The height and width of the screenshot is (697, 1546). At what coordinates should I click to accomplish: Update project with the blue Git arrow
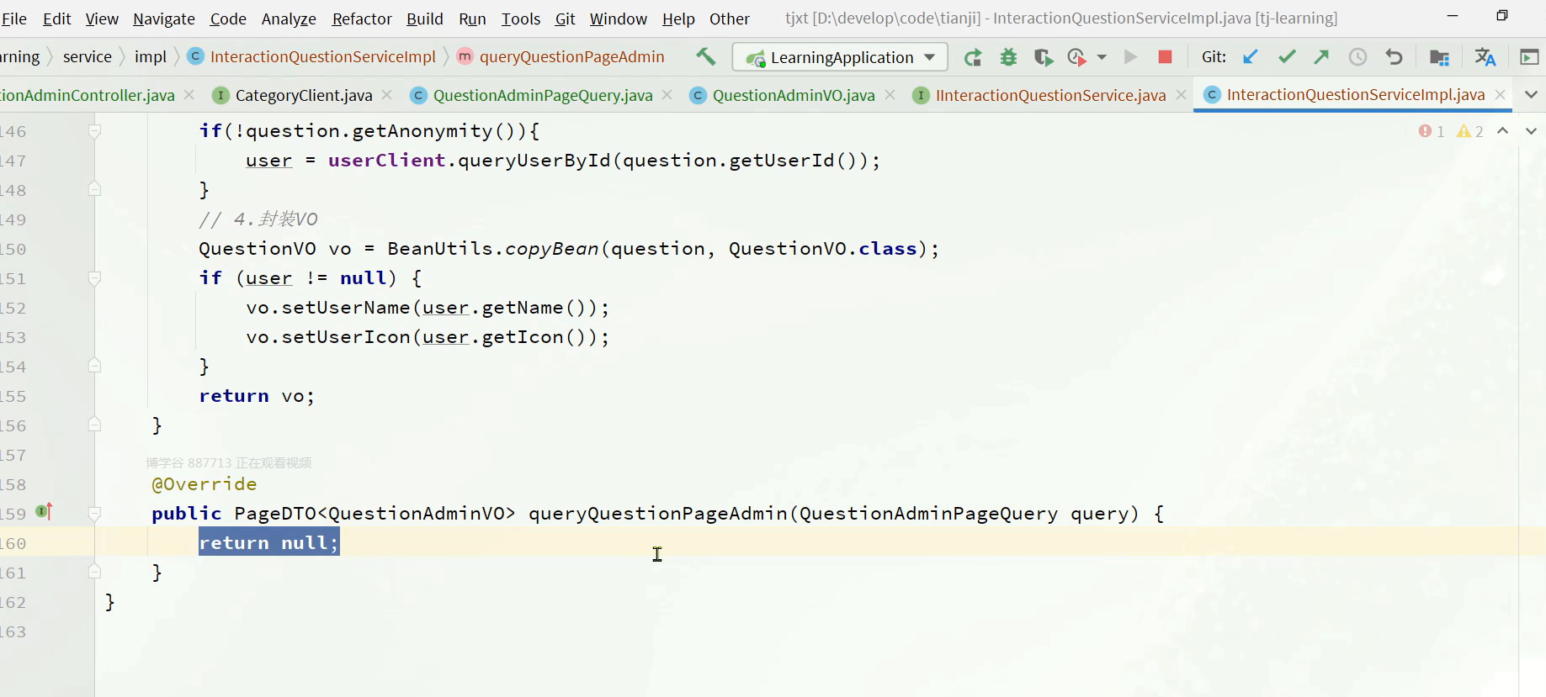(1251, 57)
